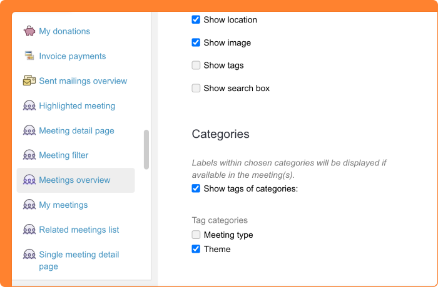Enable the Show tags checkbox

pos(196,66)
